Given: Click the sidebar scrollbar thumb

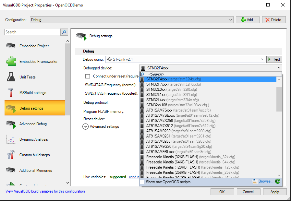Looking at the screenshot, I should [x=67, y=79].
